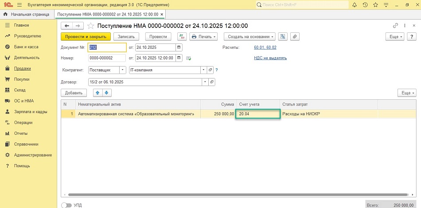The width and height of the screenshot is (421, 208).
Task: Open the НДС не выделять link
Action: click(270, 58)
